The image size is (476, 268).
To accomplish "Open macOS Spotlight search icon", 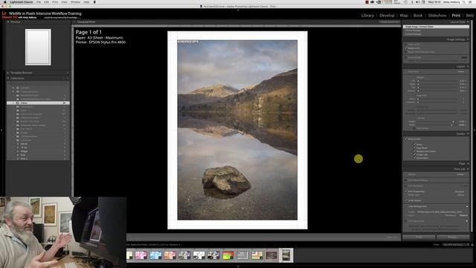I will click(x=464, y=2).
